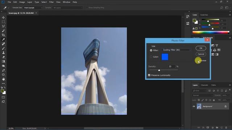The height and width of the screenshot is (130, 232).
Task: Open the Properties panel icon below History
Action: point(188,23)
